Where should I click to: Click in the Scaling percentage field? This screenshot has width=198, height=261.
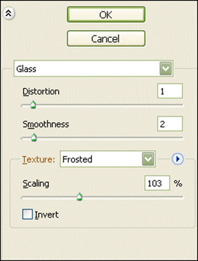[x=157, y=183]
